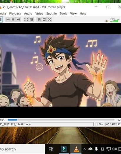Click elapsed time label left of seekbar

tap(2, 120)
